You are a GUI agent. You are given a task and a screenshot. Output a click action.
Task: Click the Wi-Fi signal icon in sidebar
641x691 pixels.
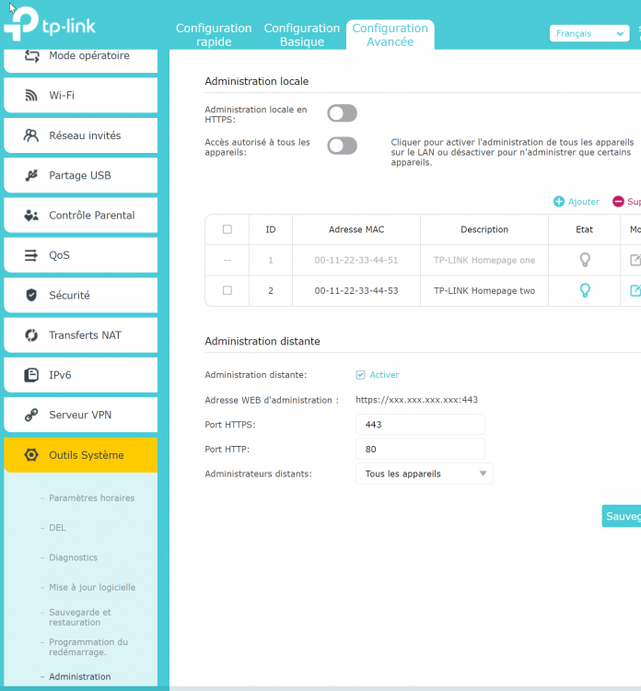pyautogui.click(x=30, y=95)
